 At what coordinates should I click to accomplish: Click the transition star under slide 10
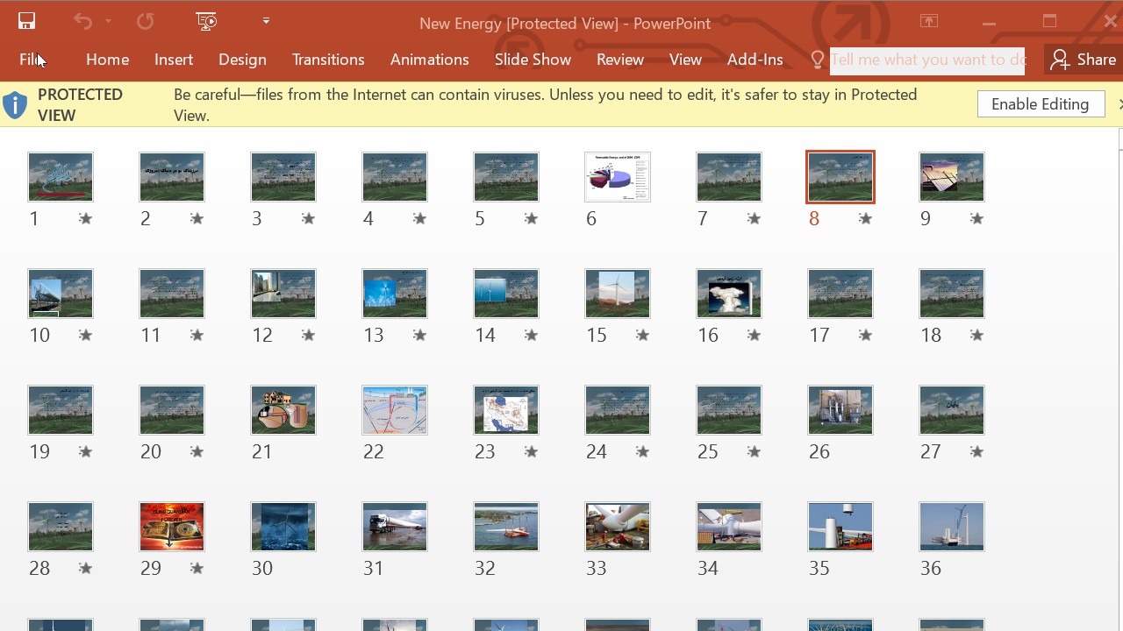(x=85, y=335)
